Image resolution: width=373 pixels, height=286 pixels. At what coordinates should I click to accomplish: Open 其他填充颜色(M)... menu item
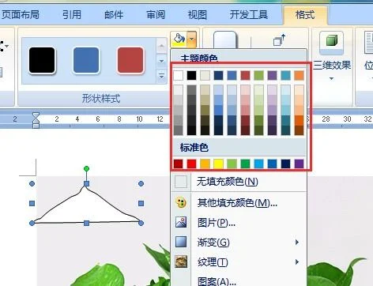click(239, 203)
